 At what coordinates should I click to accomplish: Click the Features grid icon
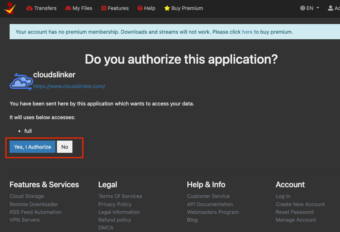coord(103,8)
